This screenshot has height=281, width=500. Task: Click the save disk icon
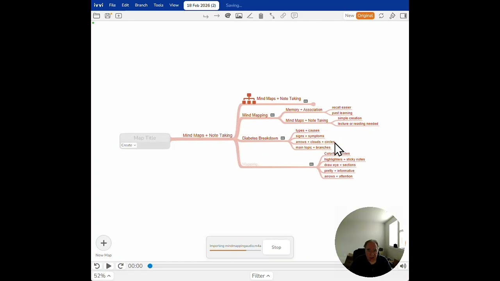coord(107,16)
